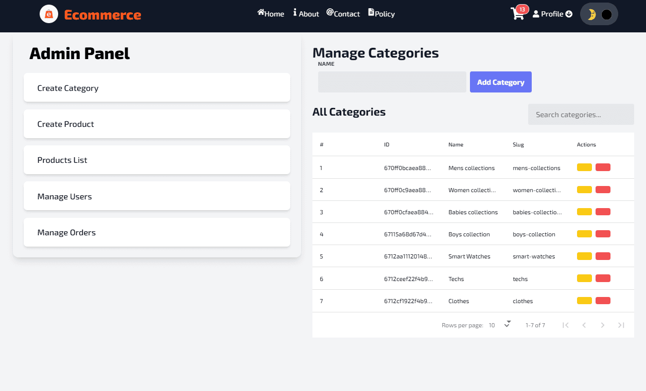Select Create Product in the sidebar

coord(156,124)
